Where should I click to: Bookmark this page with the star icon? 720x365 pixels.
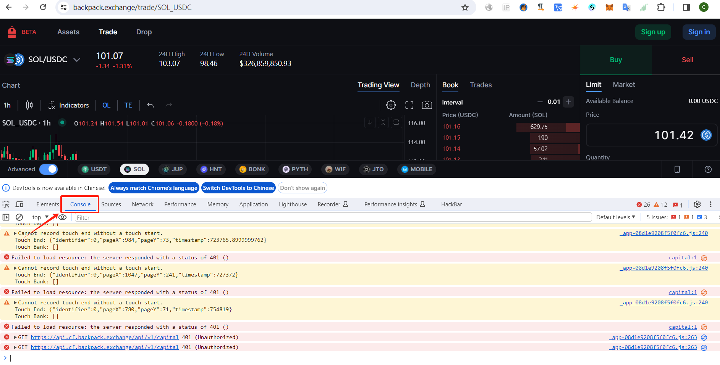point(465,7)
